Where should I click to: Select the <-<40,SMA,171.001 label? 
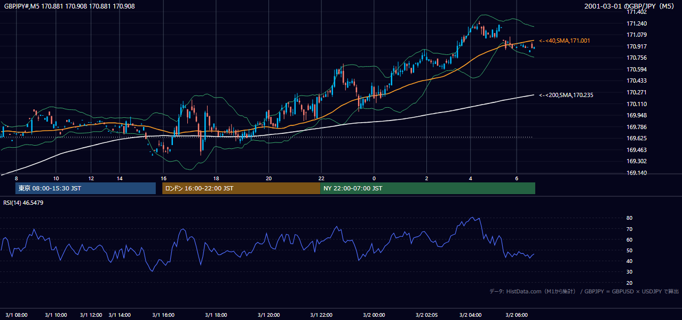(x=564, y=41)
